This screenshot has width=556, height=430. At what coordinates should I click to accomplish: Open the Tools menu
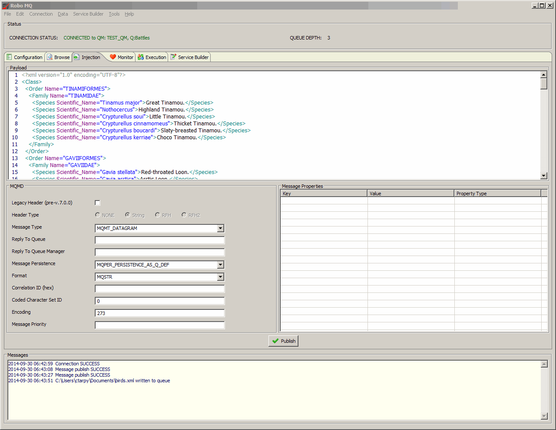pos(114,14)
